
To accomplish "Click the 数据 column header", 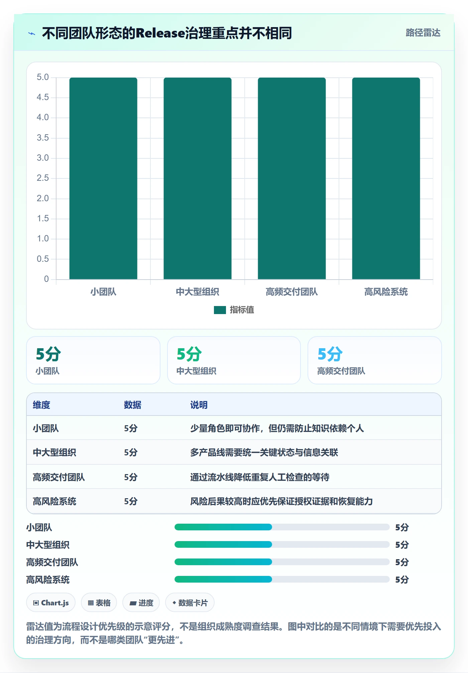I will click(x=133, y=405).
